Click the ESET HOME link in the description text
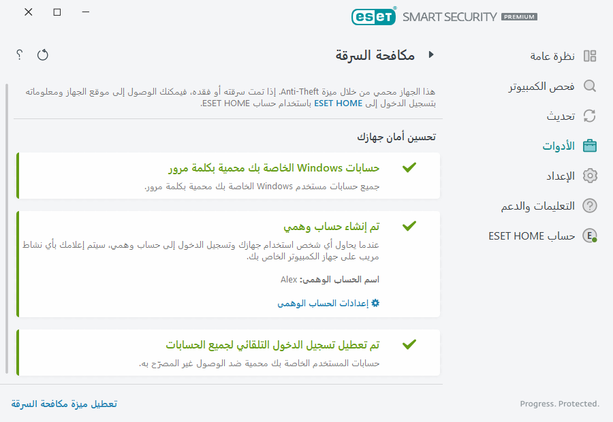613x422 pixels. (x=336, y=103)
